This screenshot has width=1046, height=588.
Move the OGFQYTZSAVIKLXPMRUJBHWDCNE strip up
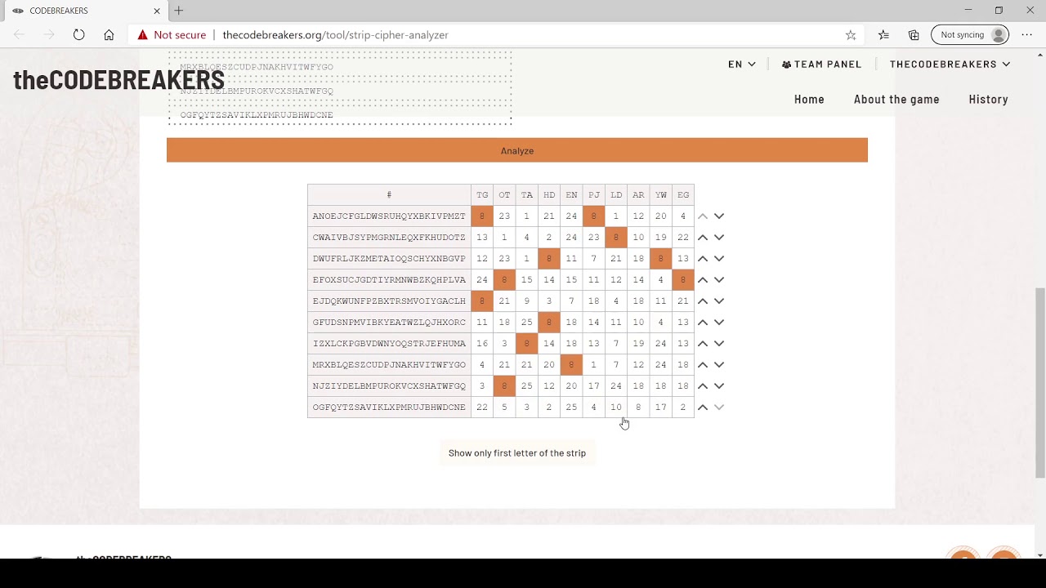[x=703, y=408]
